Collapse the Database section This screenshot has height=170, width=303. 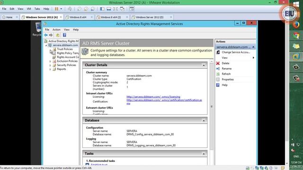tap(204, 120)
